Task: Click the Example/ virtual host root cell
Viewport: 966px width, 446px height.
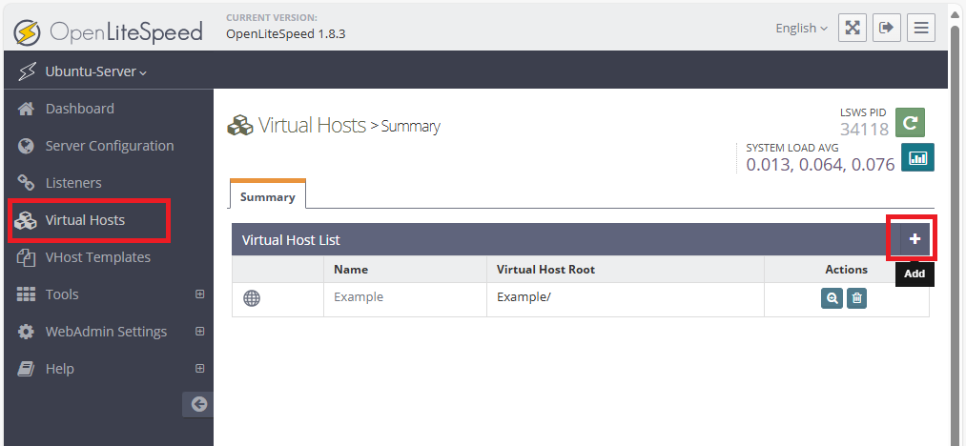Action: (626, 299)
